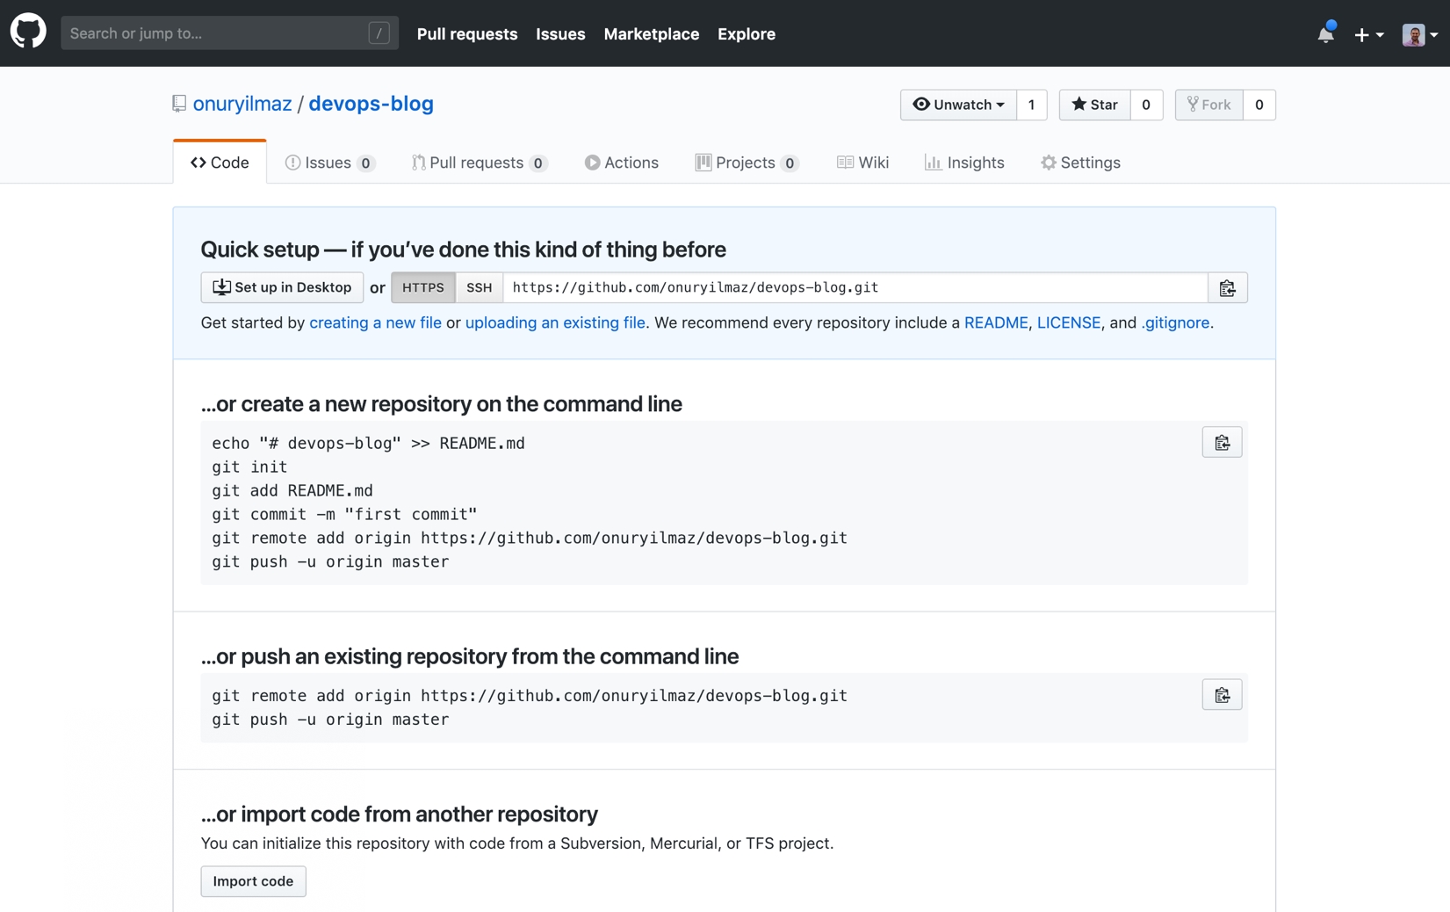Open the Insights tab
This screenshot has height=912, width=1450.
tap(964, 163)
